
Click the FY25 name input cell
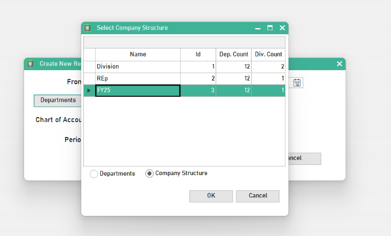click(138, 91)
